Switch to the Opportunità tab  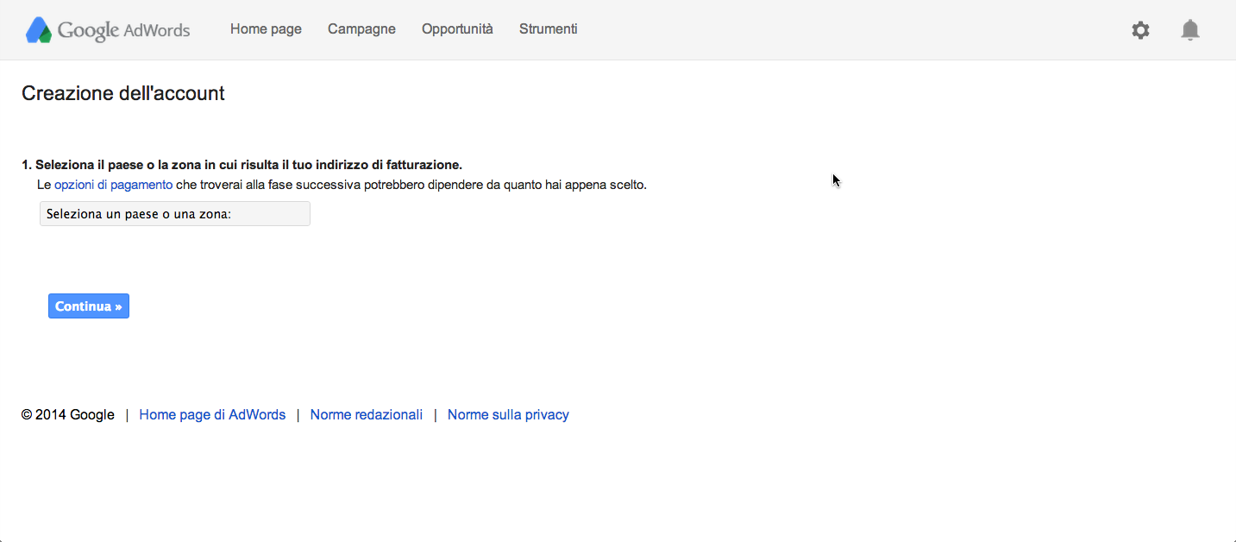[457, 29]
